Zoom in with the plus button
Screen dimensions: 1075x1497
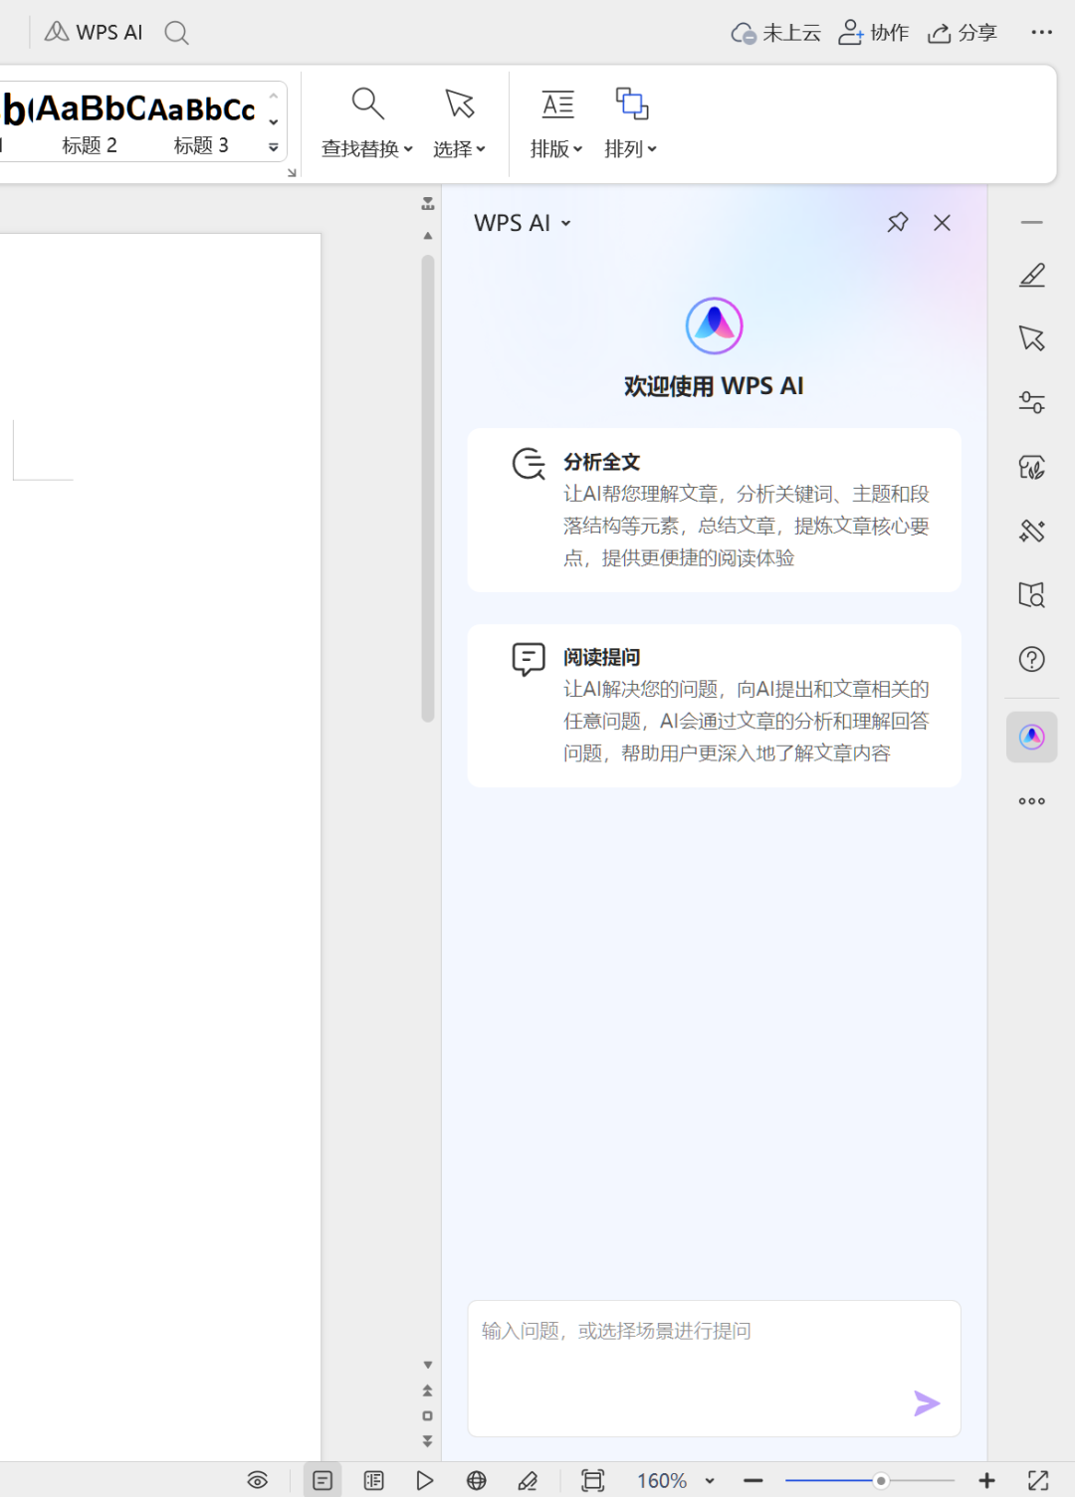987,1481
